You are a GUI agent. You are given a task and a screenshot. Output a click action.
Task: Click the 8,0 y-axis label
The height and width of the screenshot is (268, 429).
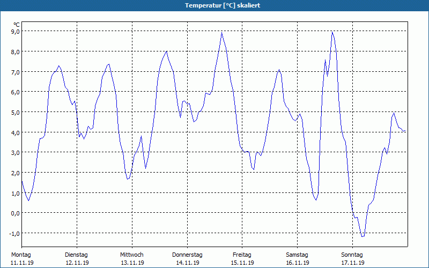[x=16, y=51]
